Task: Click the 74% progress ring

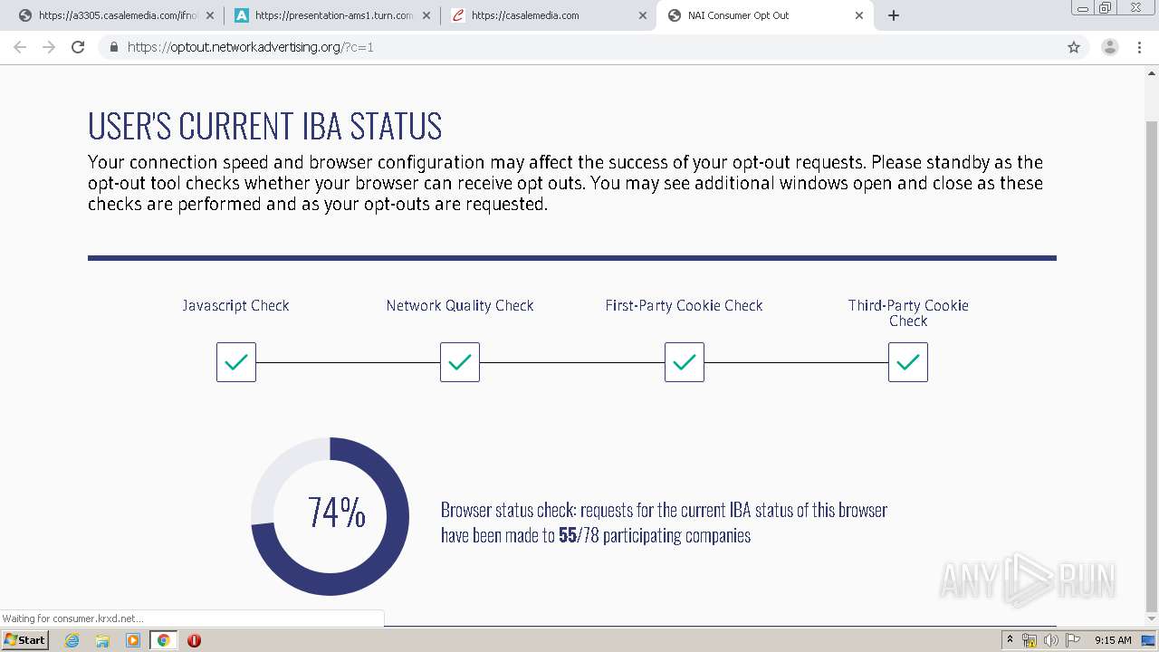Action: (330, 516)
